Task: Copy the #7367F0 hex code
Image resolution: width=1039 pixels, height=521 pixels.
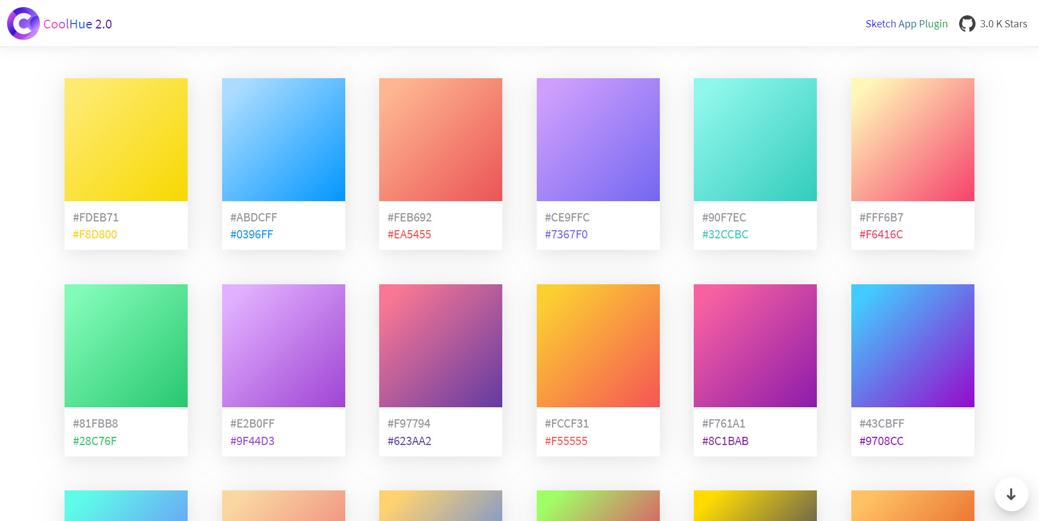Action: tap(566, 235)
